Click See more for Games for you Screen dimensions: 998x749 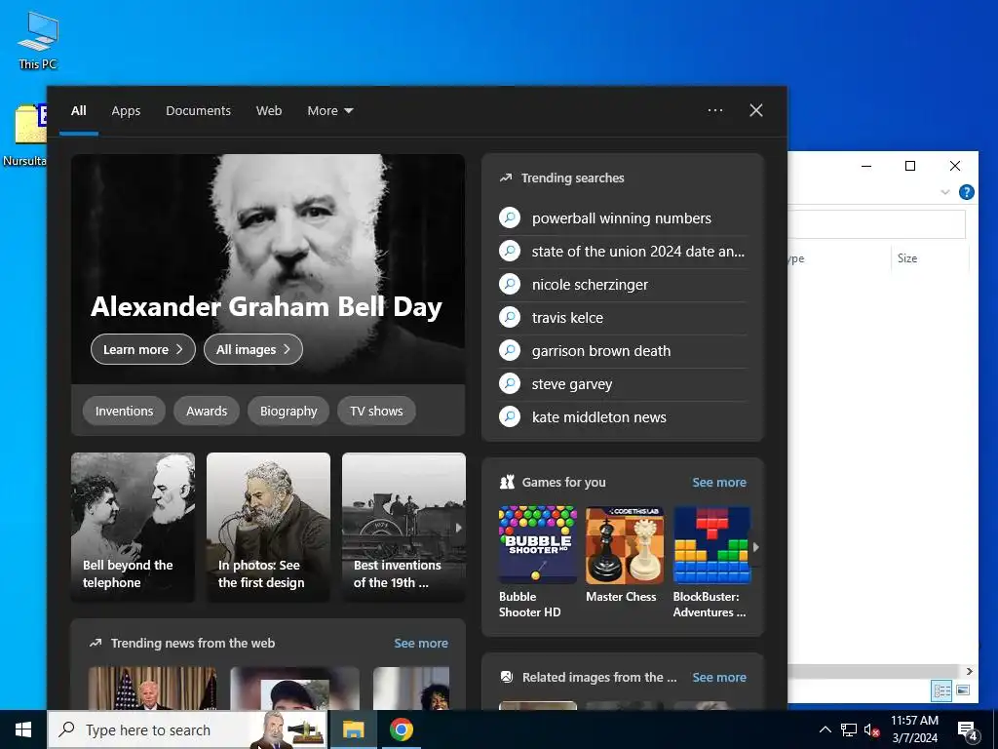point(719,482)
